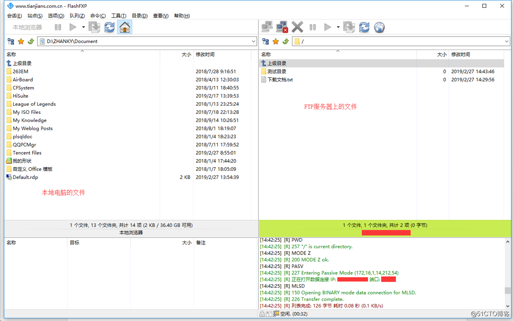Refresh the local browser pane
The width and height of the screenshot is (513, 321).
pyautogui.click(x=109, y=27)
